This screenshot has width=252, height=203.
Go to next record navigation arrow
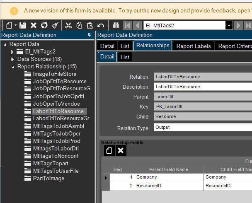pyautogui.click(x=238, y=25)
